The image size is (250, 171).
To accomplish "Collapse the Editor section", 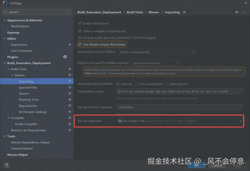I will coord(5,39).
